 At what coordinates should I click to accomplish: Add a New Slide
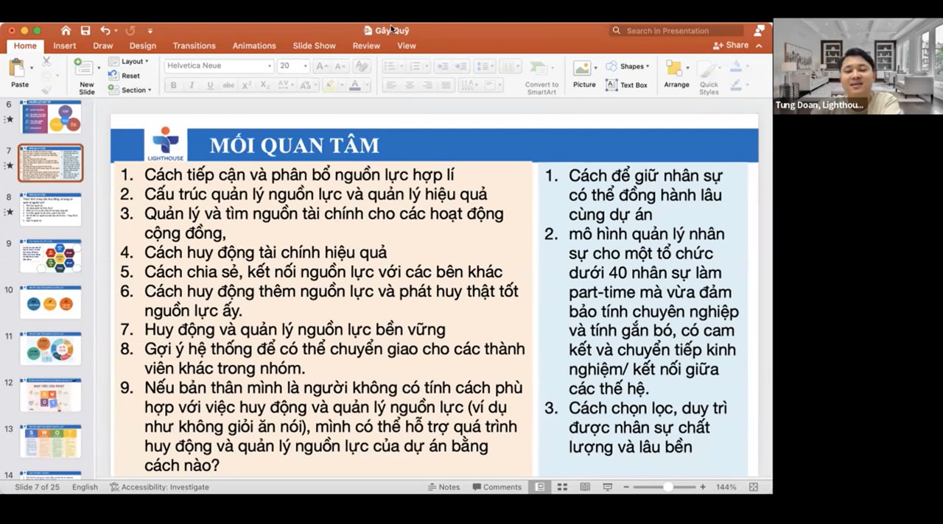[86, 76]
